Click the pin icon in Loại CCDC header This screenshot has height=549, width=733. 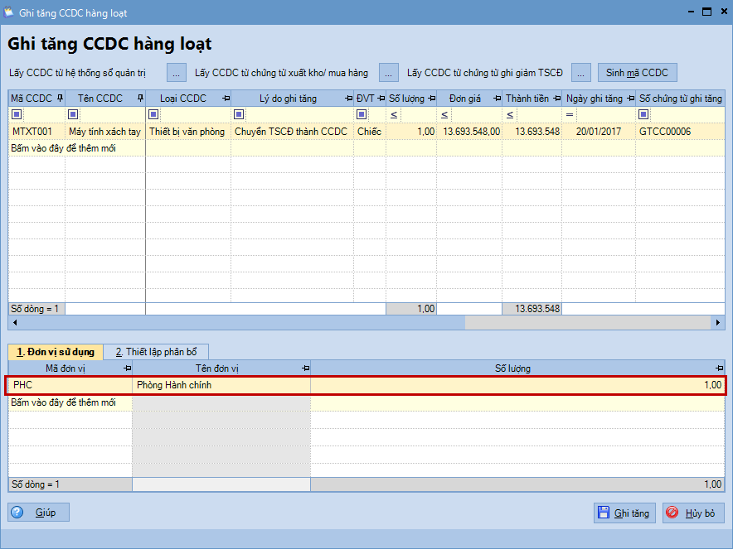point(225,99)
